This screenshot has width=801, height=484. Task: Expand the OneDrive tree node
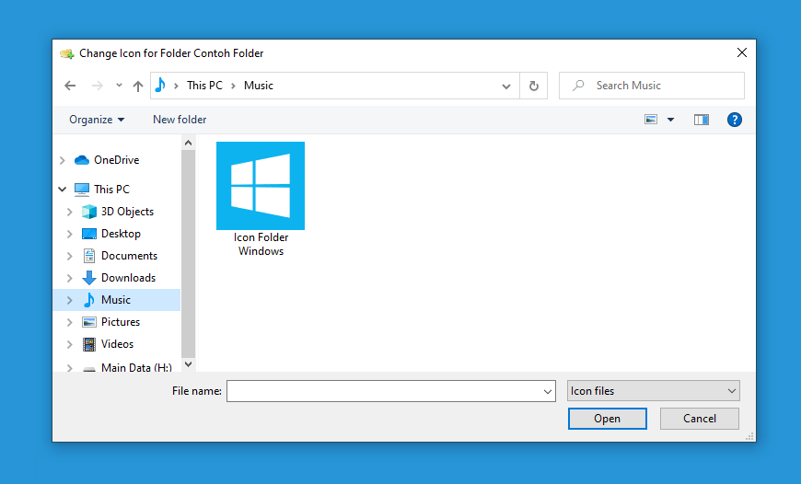(63, 160)
